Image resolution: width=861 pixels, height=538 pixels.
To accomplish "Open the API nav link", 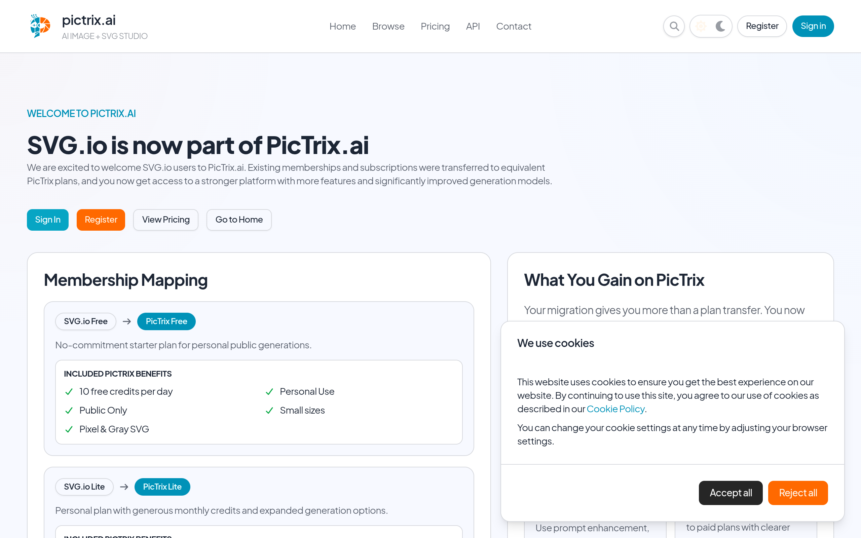I will [x=473, y=26].
